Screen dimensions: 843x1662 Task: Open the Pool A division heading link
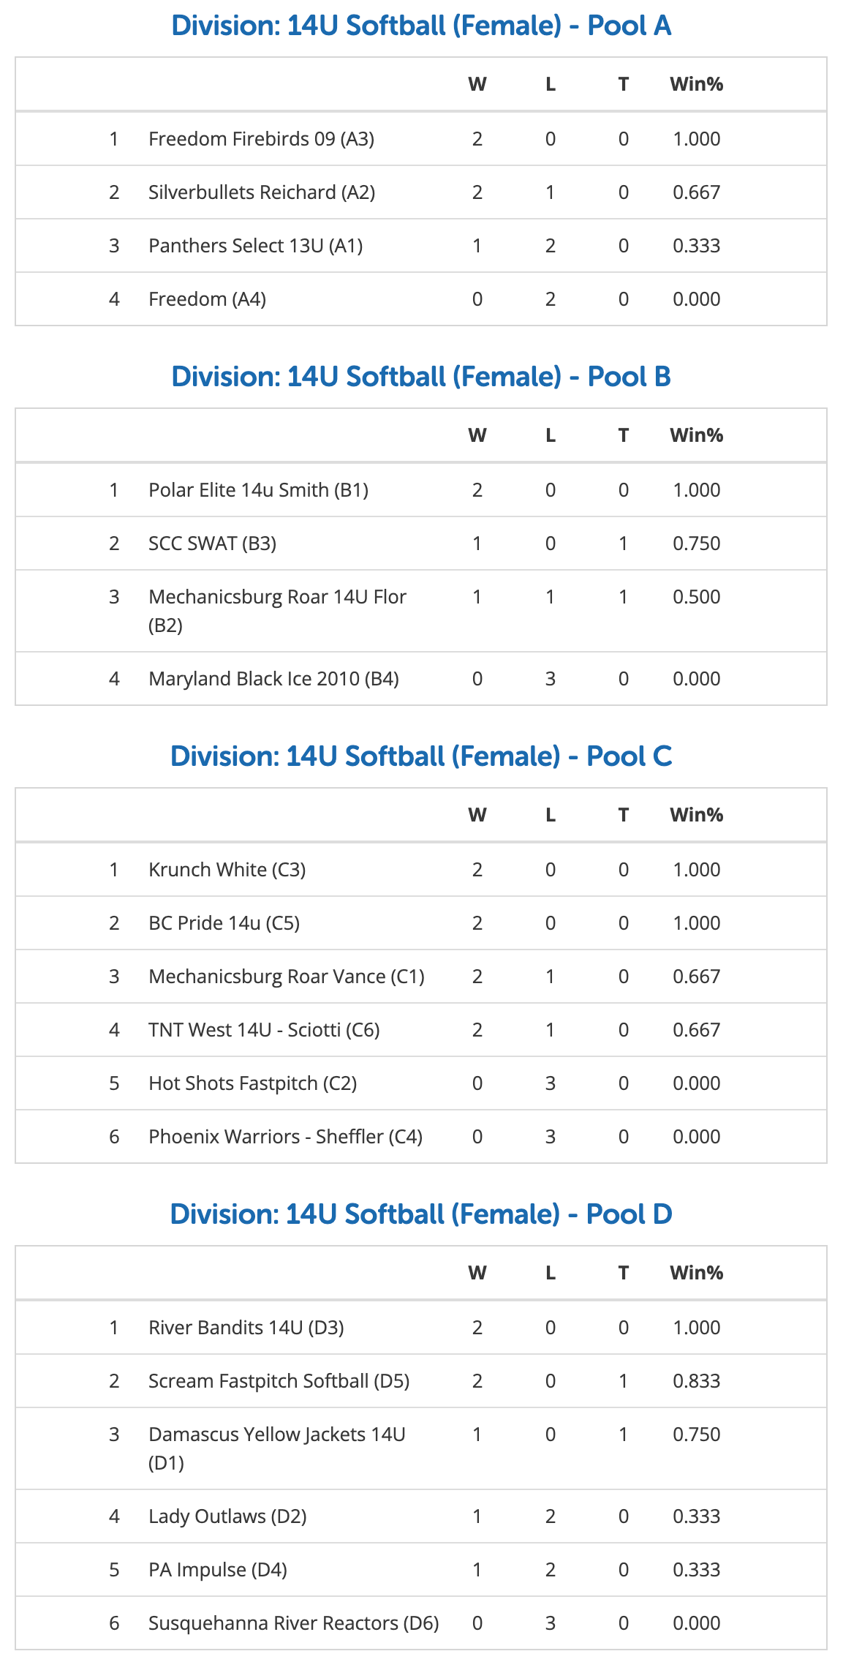point(421,26)
